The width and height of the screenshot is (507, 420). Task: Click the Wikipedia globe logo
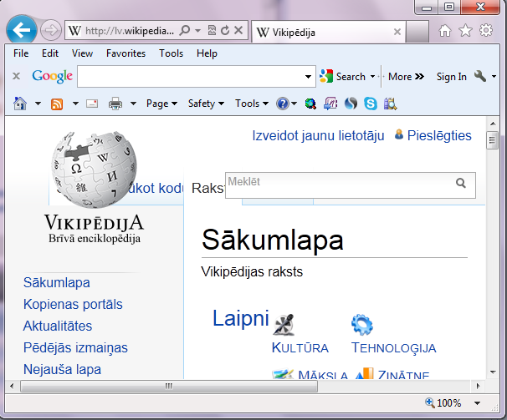coord(94,169)
